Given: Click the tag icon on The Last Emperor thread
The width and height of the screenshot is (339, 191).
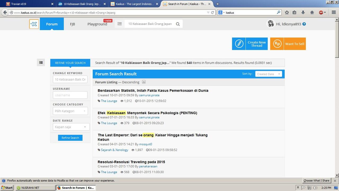Looking at the screenshot, I should (x=99, y=150).
